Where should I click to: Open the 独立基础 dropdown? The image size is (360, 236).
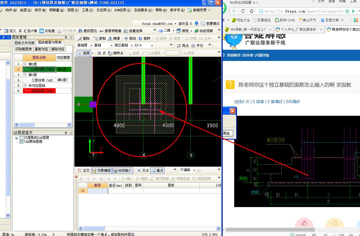[x=131, y=46]
